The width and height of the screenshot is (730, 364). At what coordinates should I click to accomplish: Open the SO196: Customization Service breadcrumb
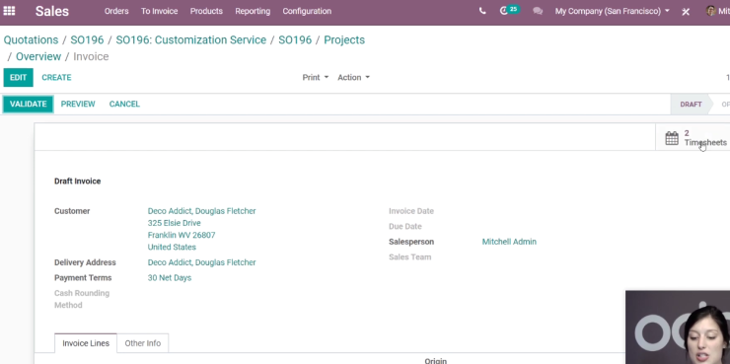coord(190,40)
